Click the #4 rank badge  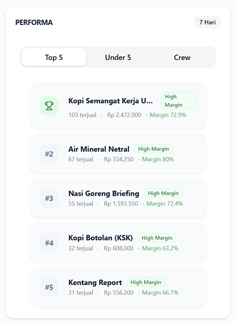[49, 243]
